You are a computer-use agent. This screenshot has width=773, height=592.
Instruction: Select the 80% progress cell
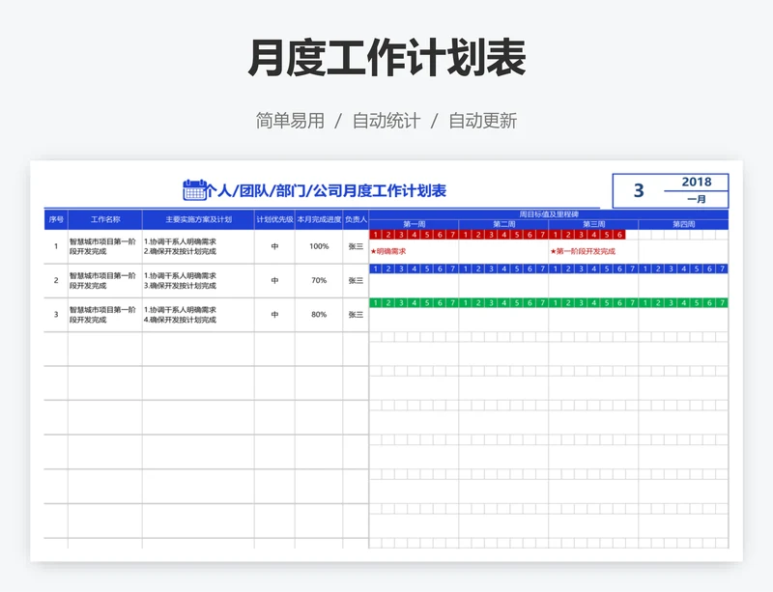tap(319, 315)
